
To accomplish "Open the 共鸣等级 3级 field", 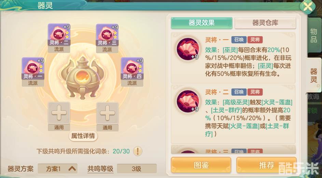I will coord(137,169).
